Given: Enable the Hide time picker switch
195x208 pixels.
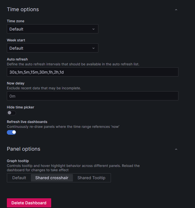Looking at the screenshot, I should click(x=11, y=113).
